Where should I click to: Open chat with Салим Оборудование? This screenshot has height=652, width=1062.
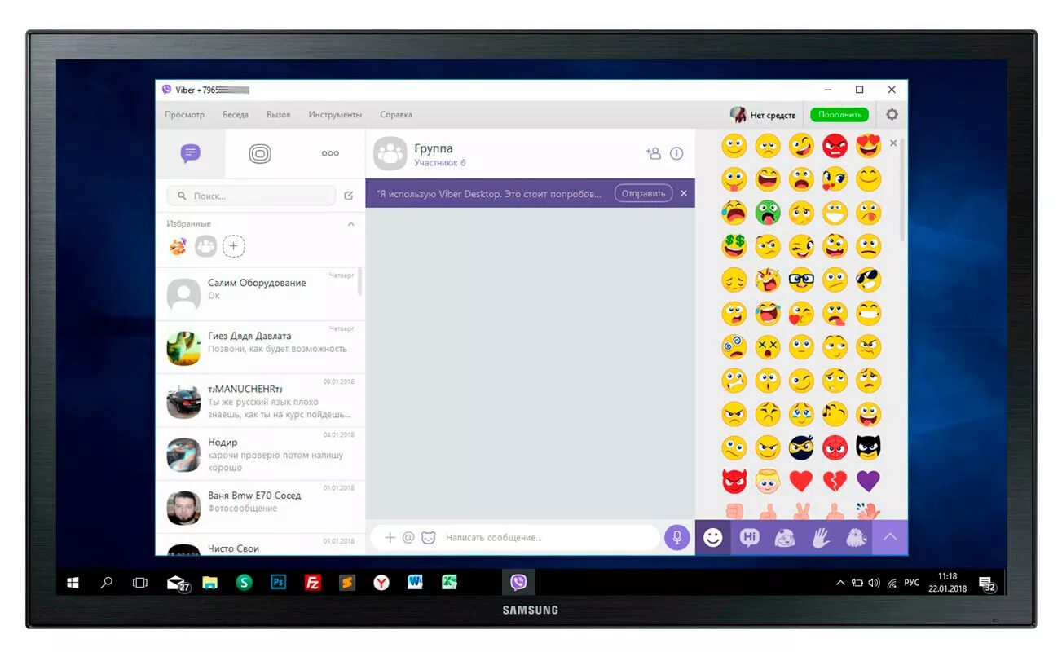[x=260, y=294]
